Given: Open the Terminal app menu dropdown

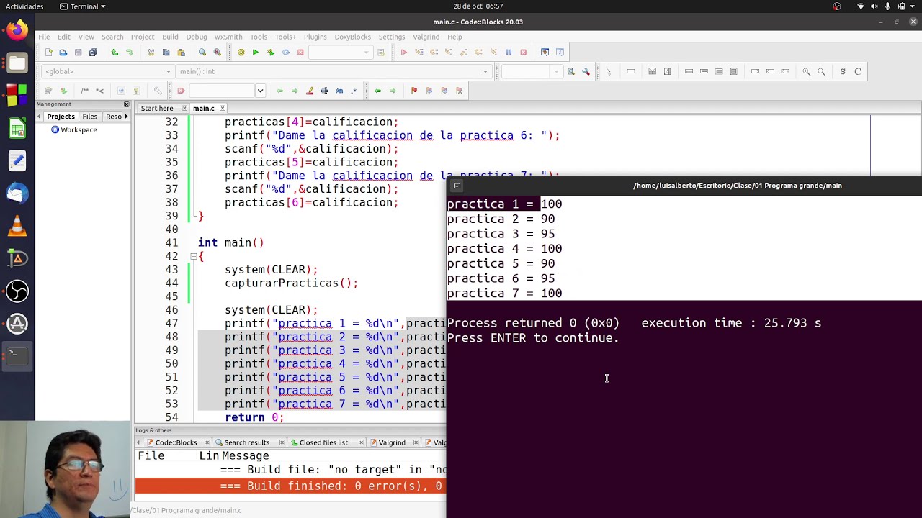Looking at the screenshot, I should (83, 6).
